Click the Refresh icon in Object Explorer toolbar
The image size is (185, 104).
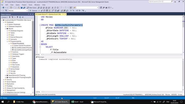(20, 17)
